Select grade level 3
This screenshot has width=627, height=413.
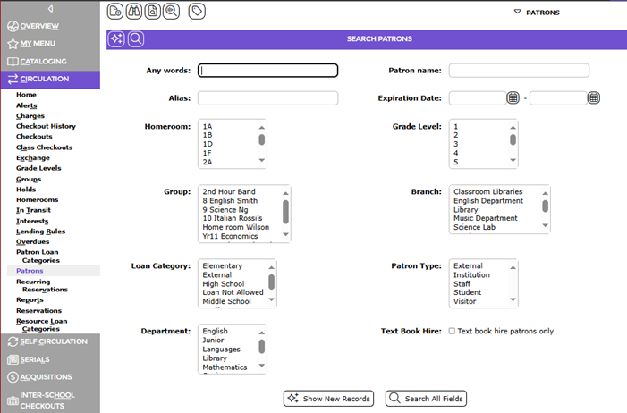456,144
